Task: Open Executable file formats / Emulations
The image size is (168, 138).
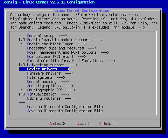Action: pyautogui.click(x=71, y=61)
